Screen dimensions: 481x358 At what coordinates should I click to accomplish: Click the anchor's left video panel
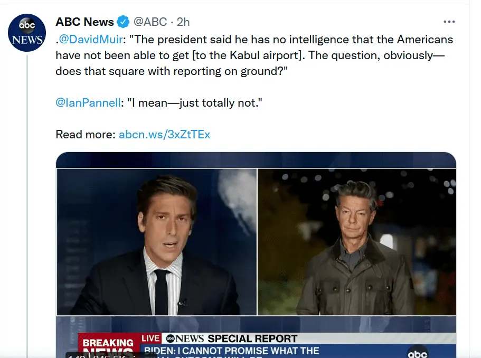pyautogui.click(x=157, y=242)
